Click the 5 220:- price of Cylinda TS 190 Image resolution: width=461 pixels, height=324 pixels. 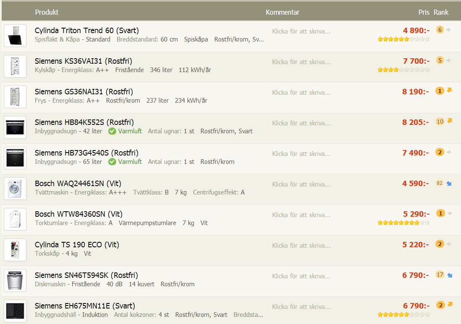[x=415, y=245]
